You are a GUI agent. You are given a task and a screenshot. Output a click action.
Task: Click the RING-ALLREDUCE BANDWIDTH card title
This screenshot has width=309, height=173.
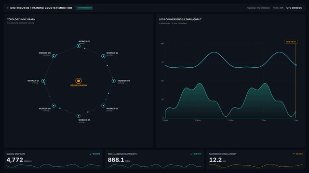[122, 154]
